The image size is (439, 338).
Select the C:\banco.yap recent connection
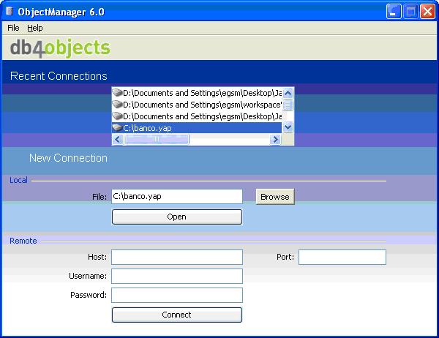pyautogui.click(x=197, y=128)
